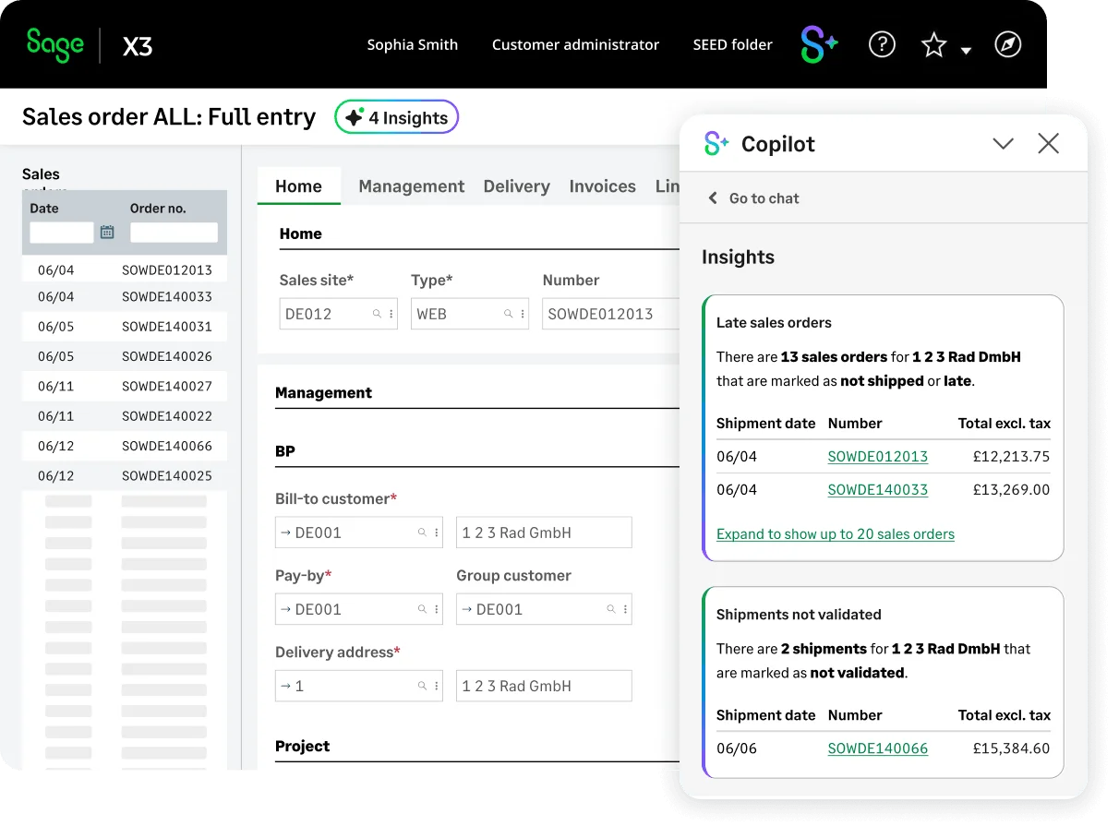Click Customer administrator role
1119x838 pixels.
point(575,44)
